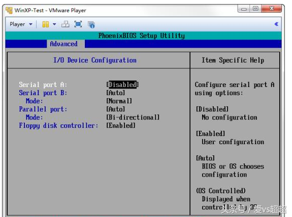Open the Player menu

click(x=21, y=24)
